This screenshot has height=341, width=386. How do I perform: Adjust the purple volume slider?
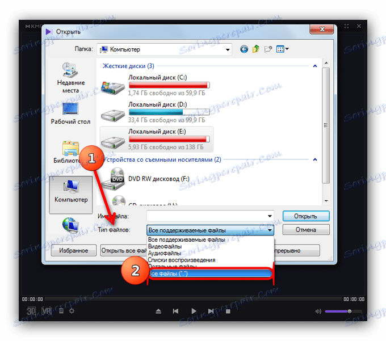pos(343,311)
